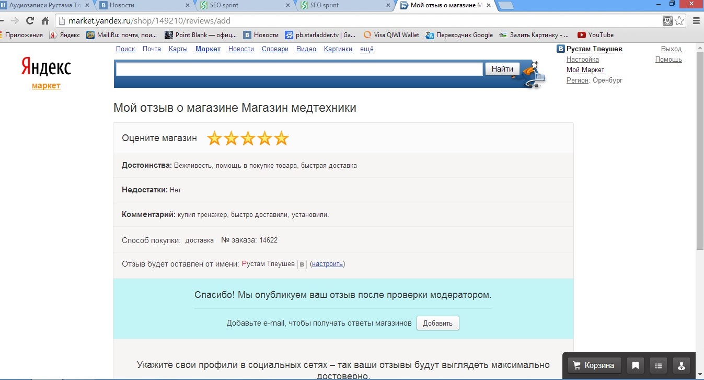Open the bookmark flag icon beside Корзина
The width and height of the screenshot is (704, 380).
[x=636, y=365]
